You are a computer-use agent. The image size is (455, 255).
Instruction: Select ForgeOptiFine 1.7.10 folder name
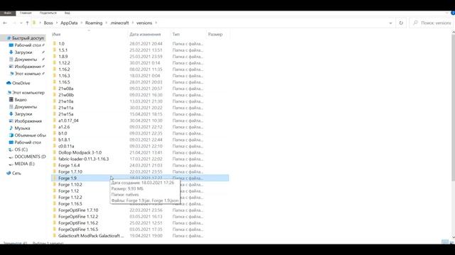(78, 210)
